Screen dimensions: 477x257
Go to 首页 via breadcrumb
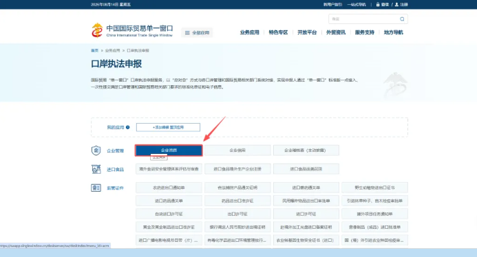pos(94,50)
